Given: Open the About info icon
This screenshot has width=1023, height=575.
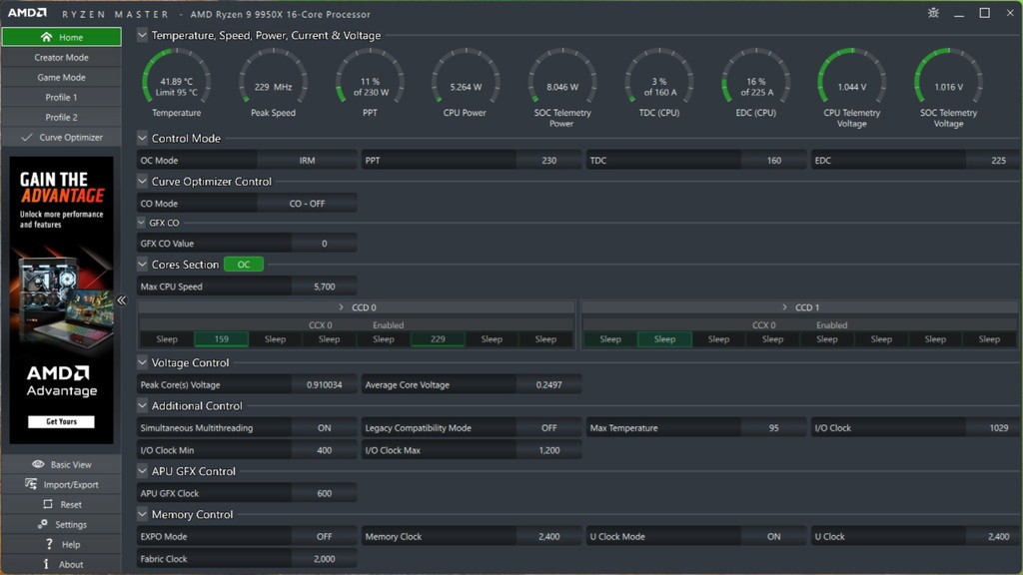Looking at the screenshot, I should [x=46, y=564].
